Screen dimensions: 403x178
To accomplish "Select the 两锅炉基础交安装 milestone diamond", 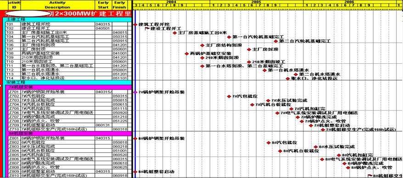I will (187, 54).
